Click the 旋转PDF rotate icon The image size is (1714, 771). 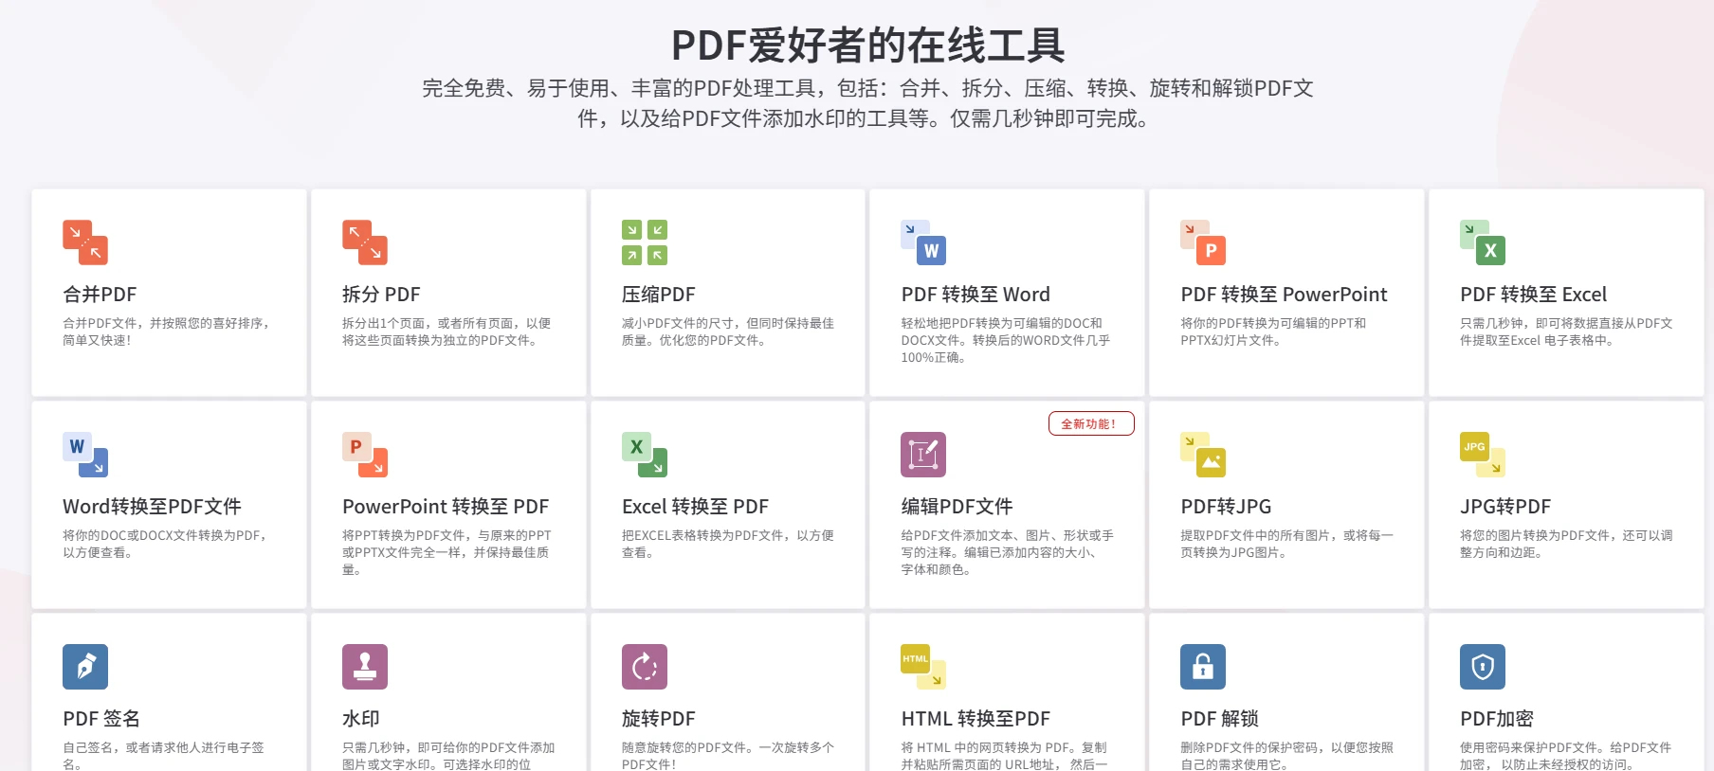coord(645,667)
